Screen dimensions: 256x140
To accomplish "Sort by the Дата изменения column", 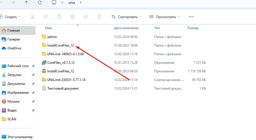I will click(x=126, y=28).
